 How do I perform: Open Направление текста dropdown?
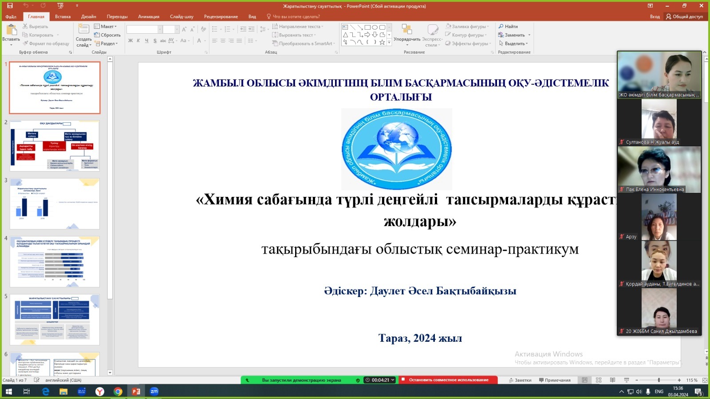(298, 27)
